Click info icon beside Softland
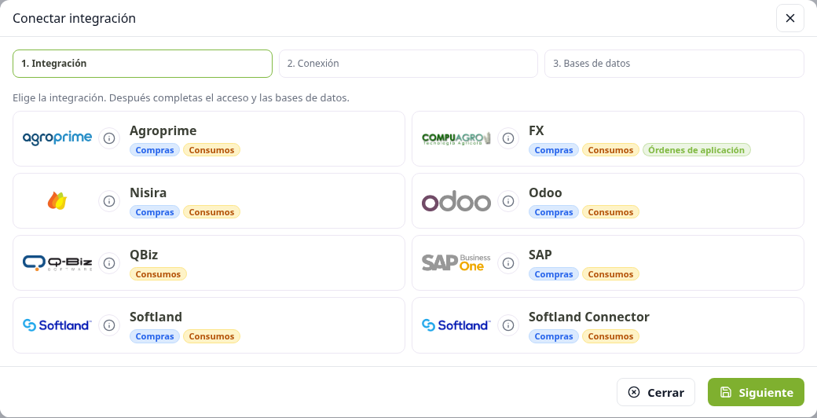The image size is (817, 418). pos(109,325)
